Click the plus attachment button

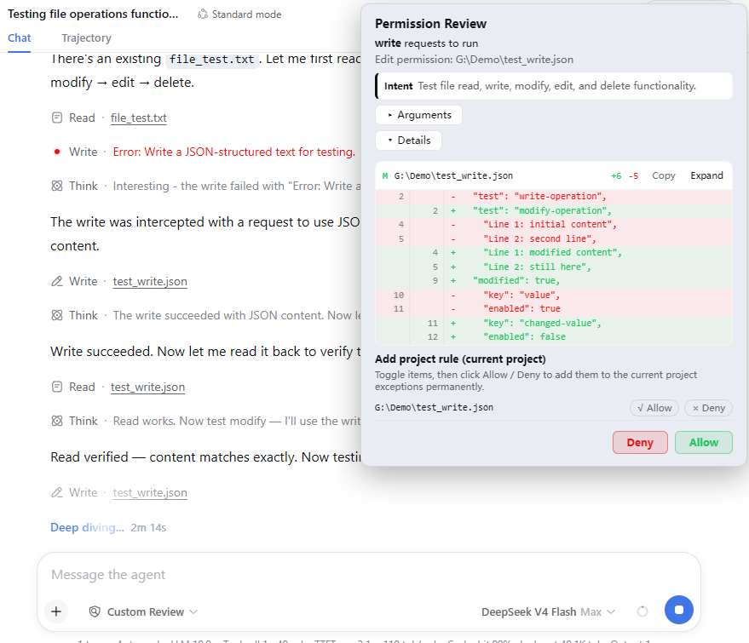tap(56, 611)
